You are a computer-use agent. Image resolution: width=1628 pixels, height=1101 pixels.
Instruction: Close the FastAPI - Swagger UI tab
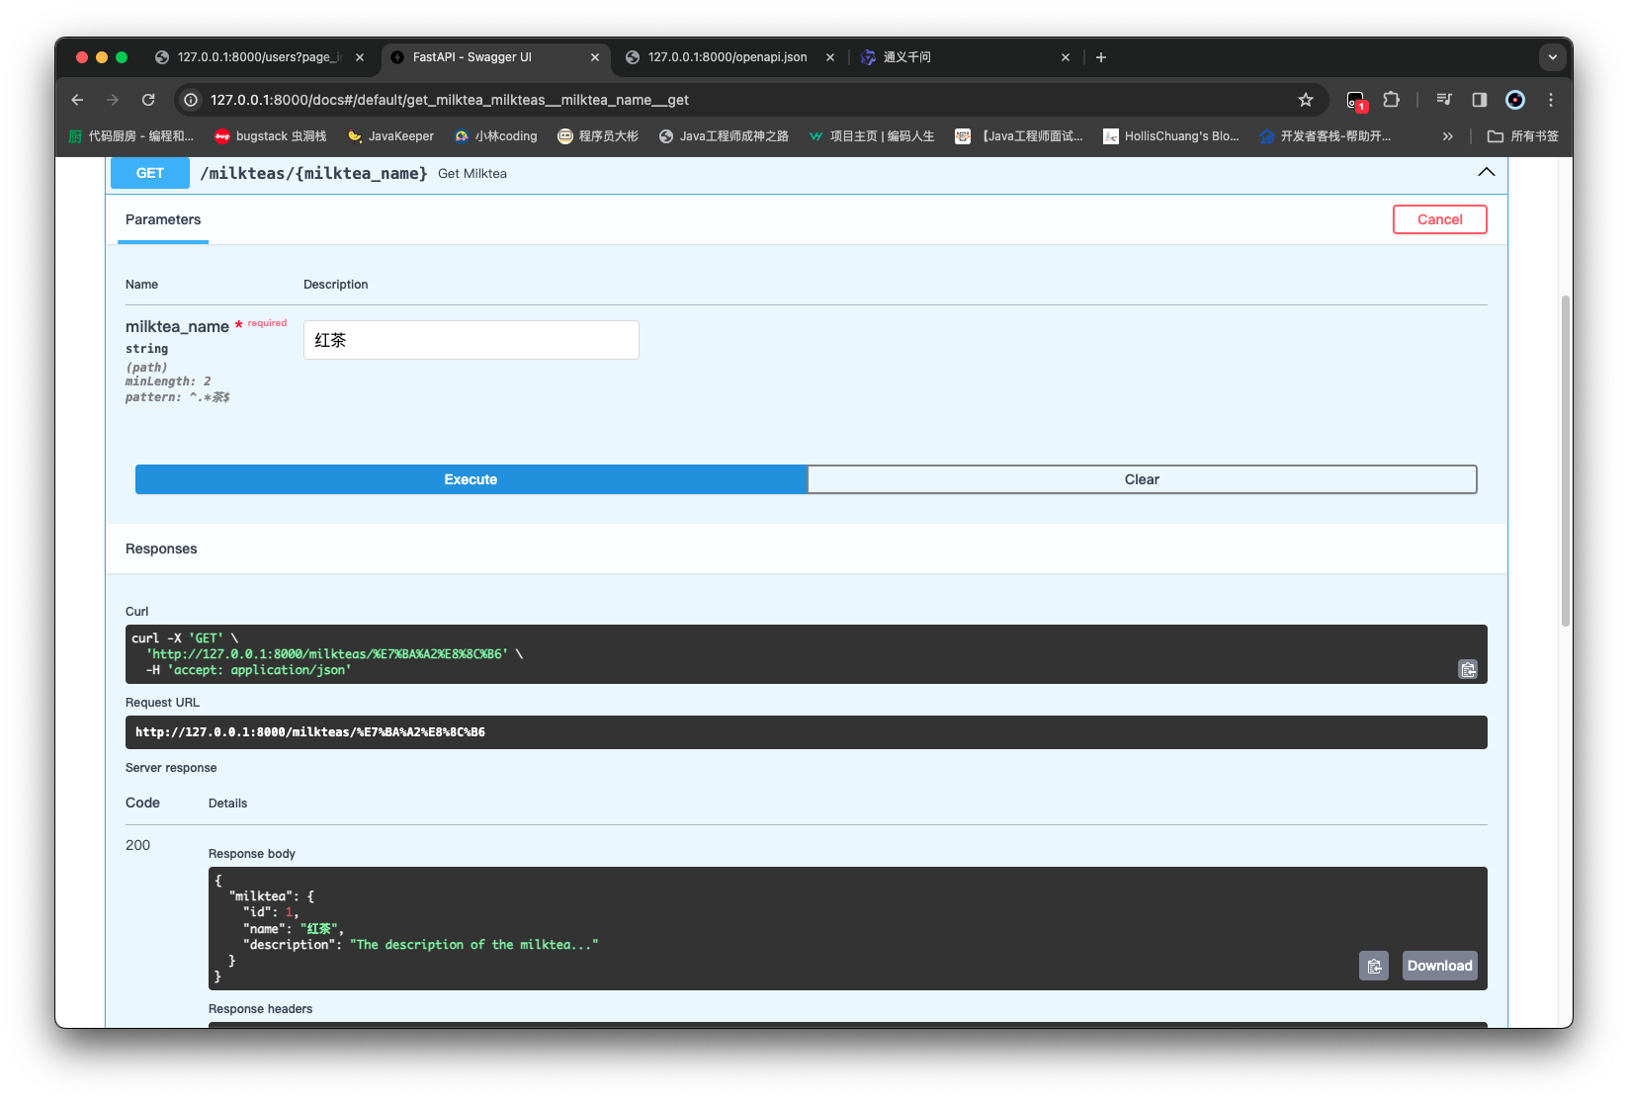click(x=595, y=57)
